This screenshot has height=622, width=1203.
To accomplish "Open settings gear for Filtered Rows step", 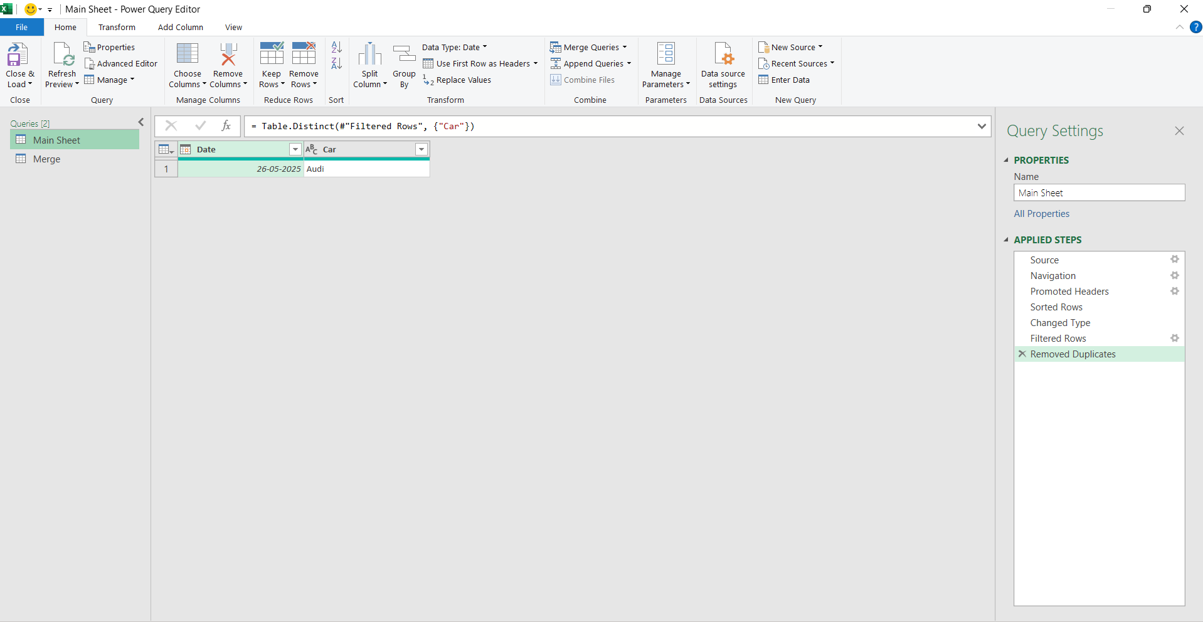I will (1175, 338).
